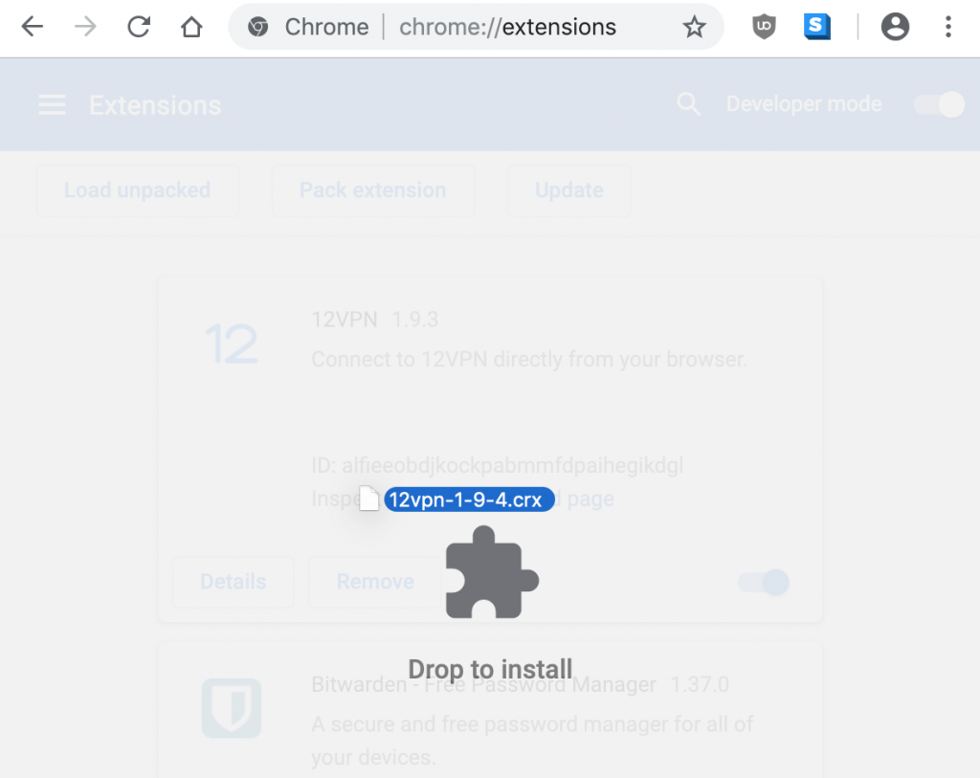980x778 pixels.
Task: Toggle Developer mode switch
Action: tap(939, 104)
